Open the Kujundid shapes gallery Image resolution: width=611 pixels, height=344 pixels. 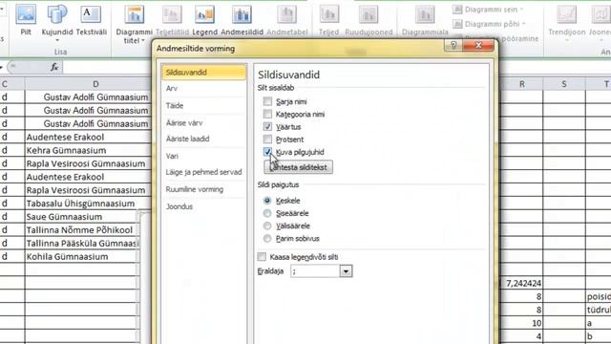point(57,23)
